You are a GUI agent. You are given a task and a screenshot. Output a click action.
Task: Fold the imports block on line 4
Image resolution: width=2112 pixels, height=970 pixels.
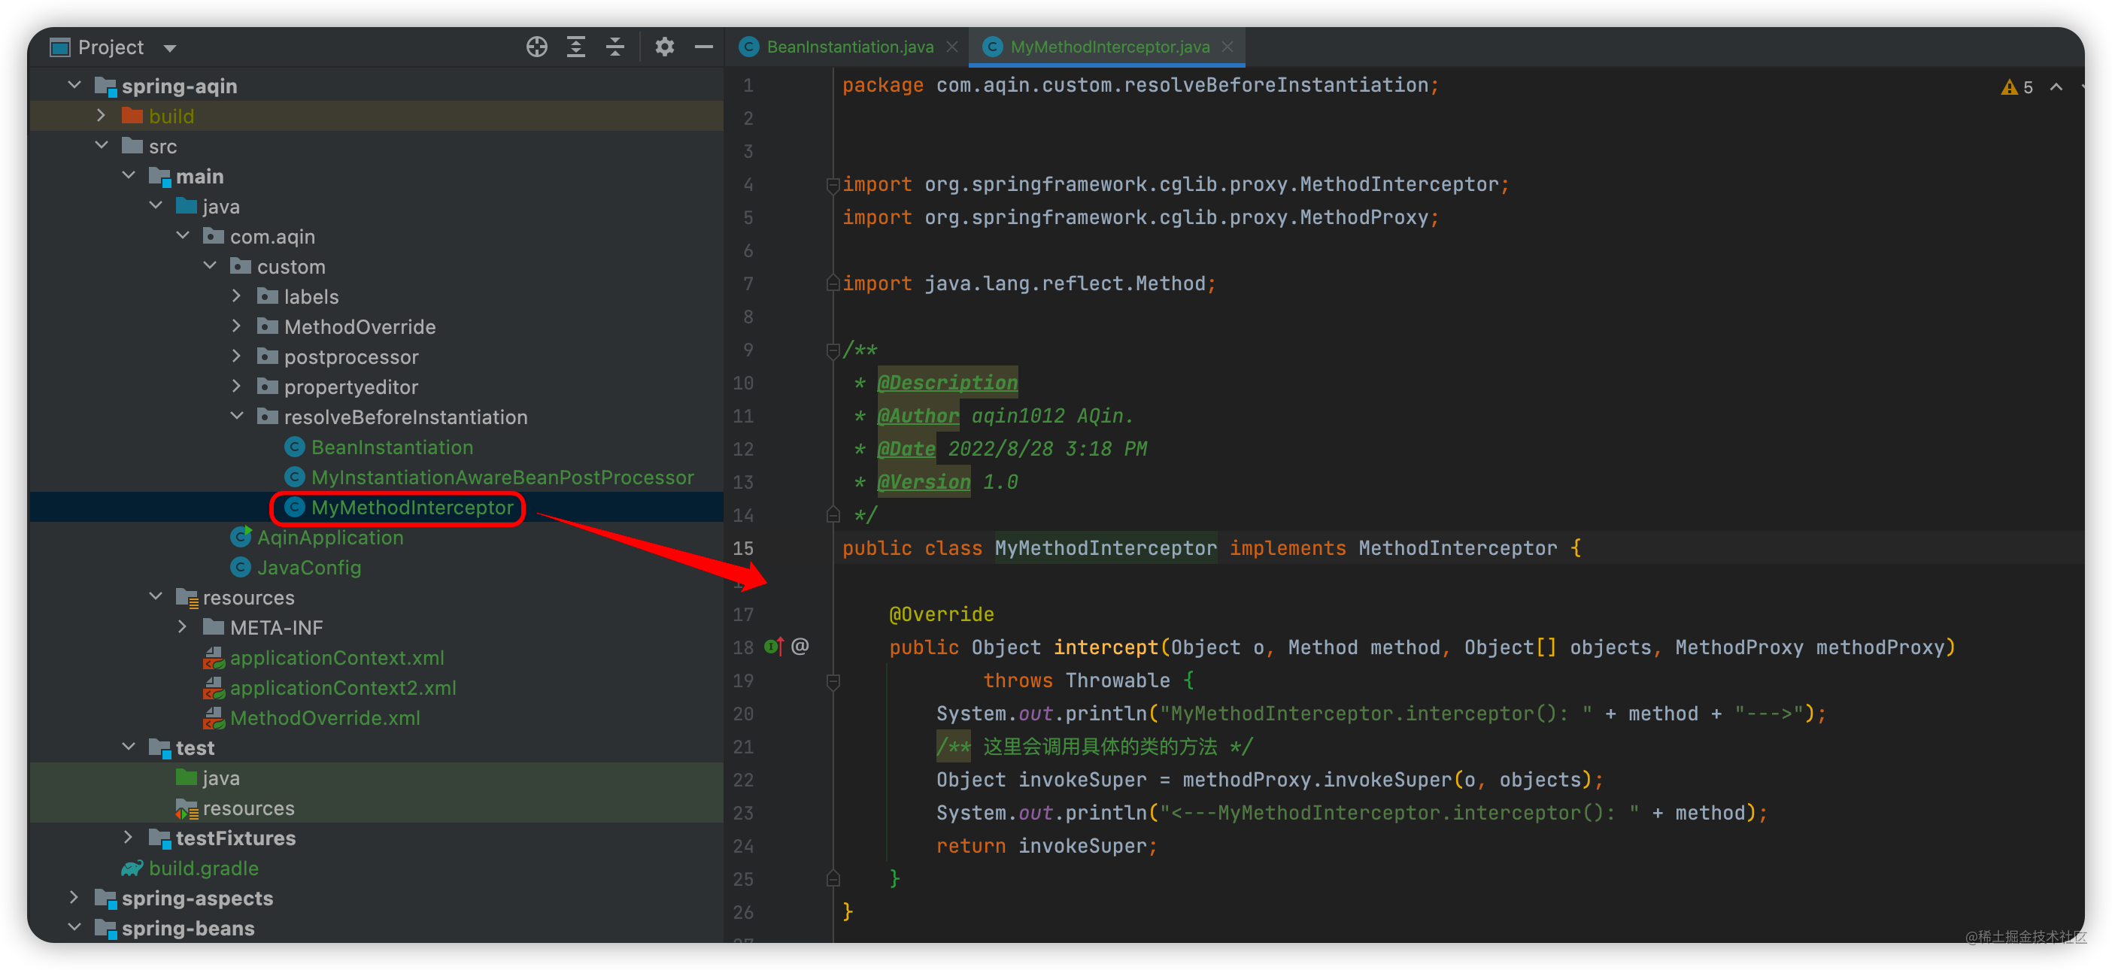[x=833, y=185]
